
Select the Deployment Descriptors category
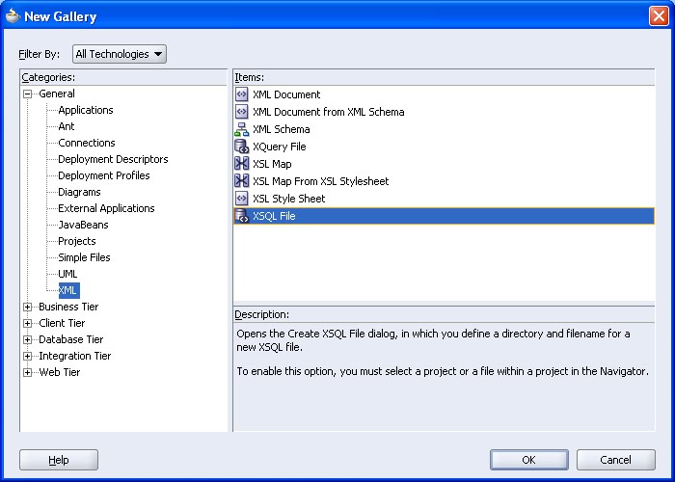(113, 159)
